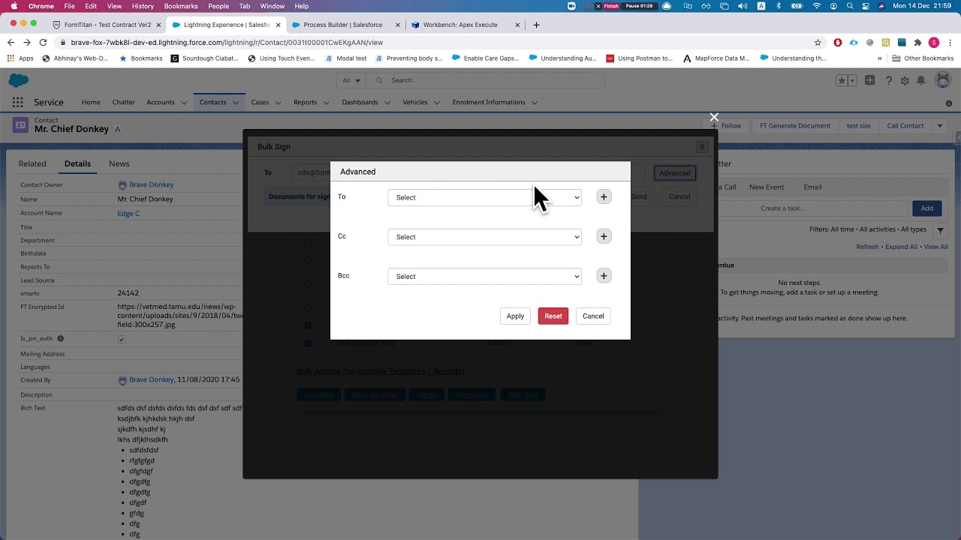The image size is (961, 540).
Task: Switch to Process Builder browser tab
Action: coord(343,25)
